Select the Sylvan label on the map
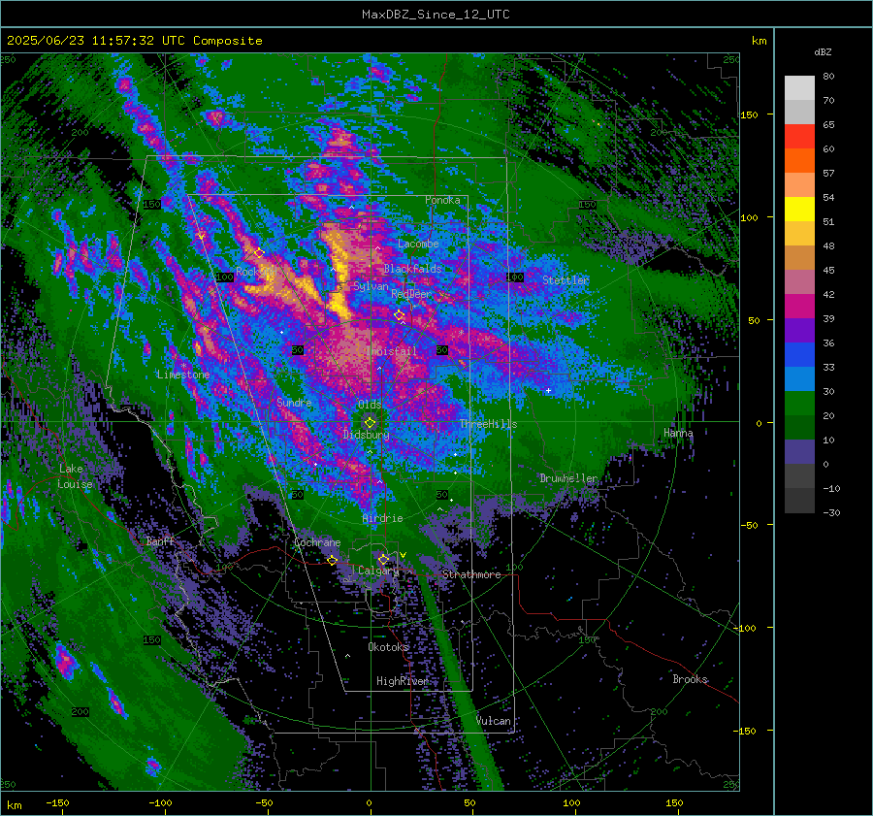 pos(371,286)
